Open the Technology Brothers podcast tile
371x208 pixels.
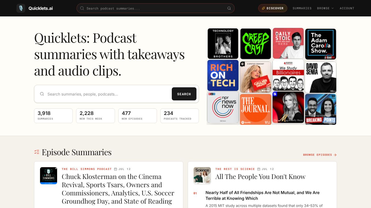point(223,44)
